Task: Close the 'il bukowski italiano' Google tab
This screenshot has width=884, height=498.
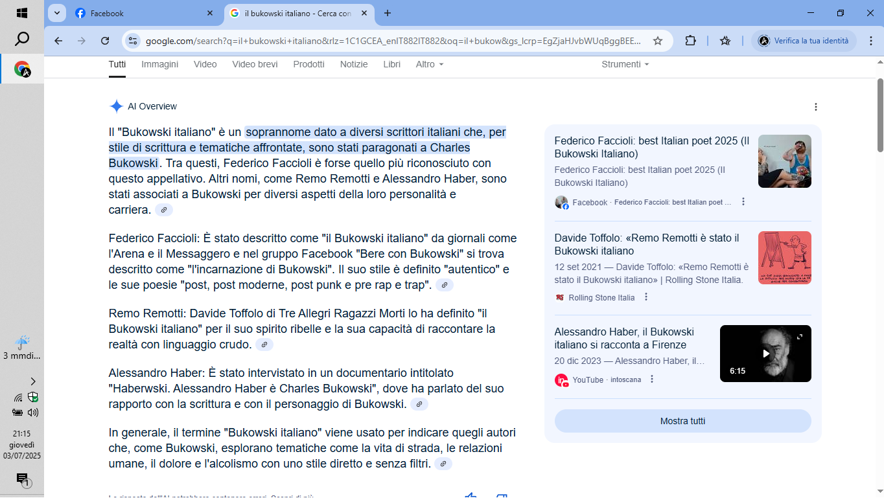Action: tap(363, 13)
